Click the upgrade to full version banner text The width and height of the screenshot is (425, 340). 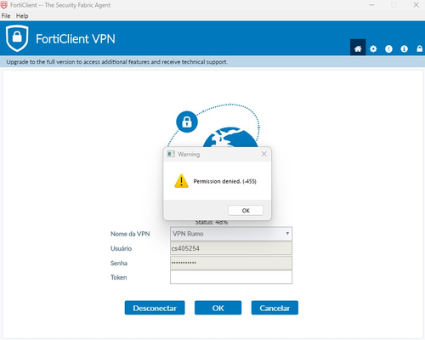click(116, 62)
